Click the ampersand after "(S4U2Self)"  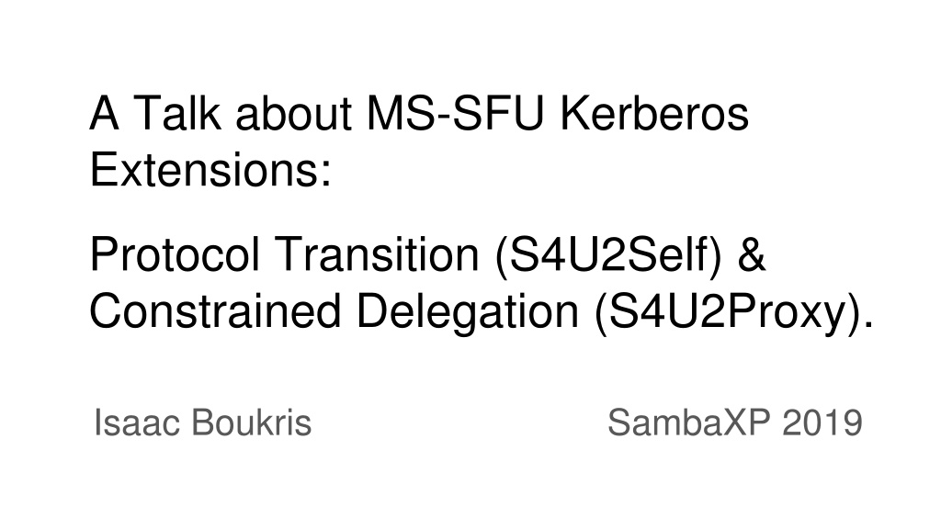pos(752,254)
